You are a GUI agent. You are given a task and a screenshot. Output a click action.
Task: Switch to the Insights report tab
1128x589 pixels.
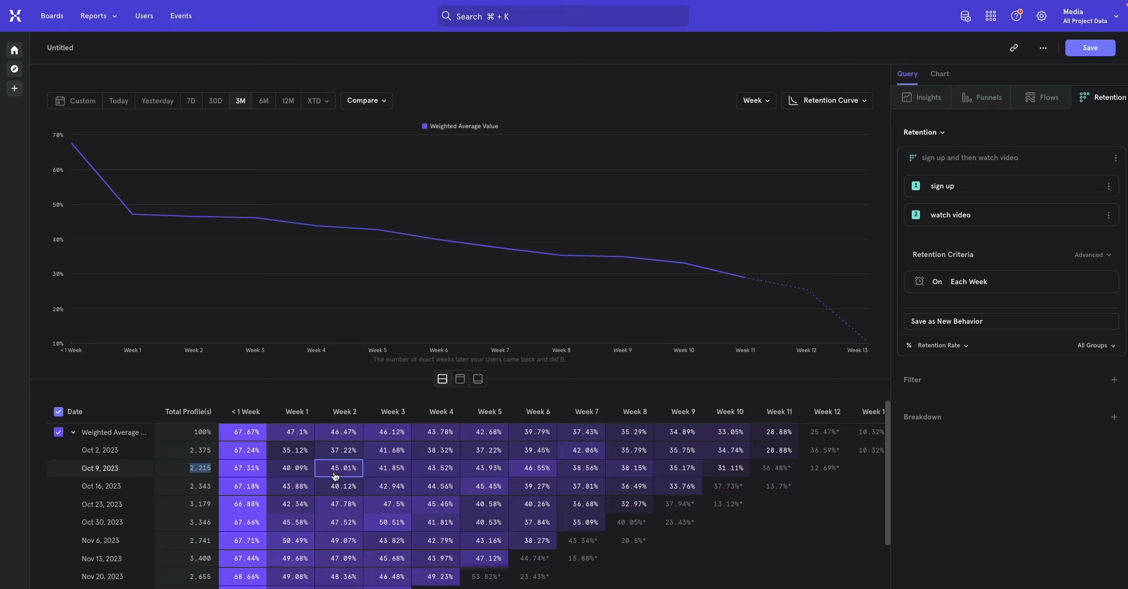pos(922,97)
